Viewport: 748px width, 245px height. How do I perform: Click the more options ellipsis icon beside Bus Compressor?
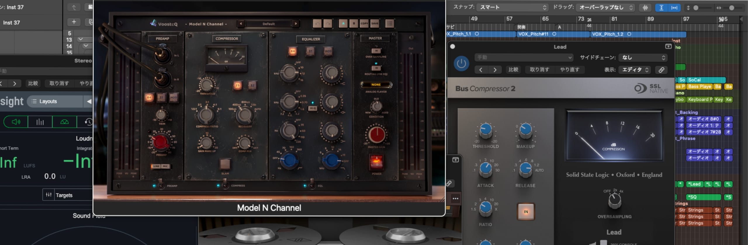coord(455,199)
